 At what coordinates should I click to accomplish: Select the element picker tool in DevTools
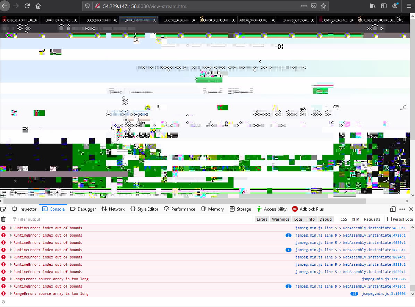pos(3,209)
